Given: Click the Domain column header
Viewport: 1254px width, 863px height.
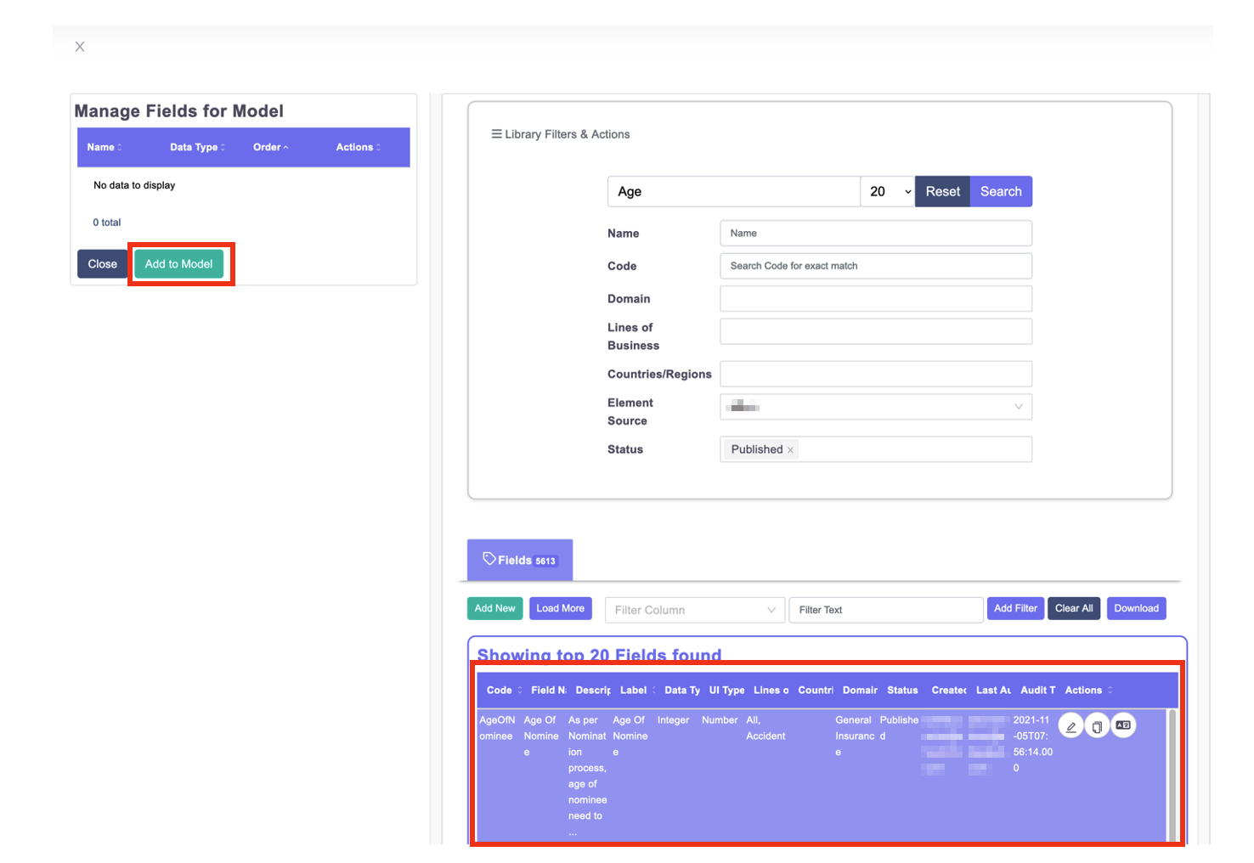Looking at the screenshot, I should click(860, 691).
